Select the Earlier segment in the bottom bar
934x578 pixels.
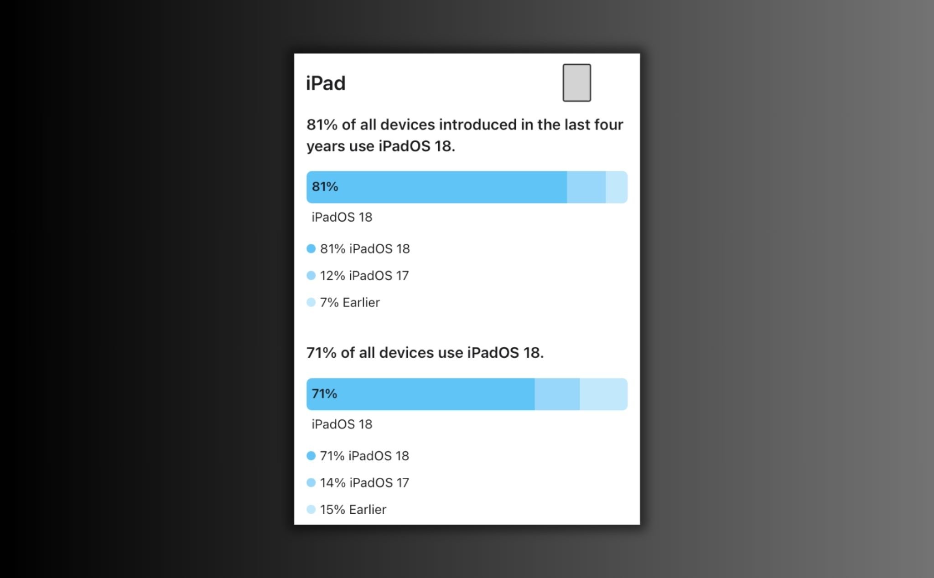[x=604, y=394]
